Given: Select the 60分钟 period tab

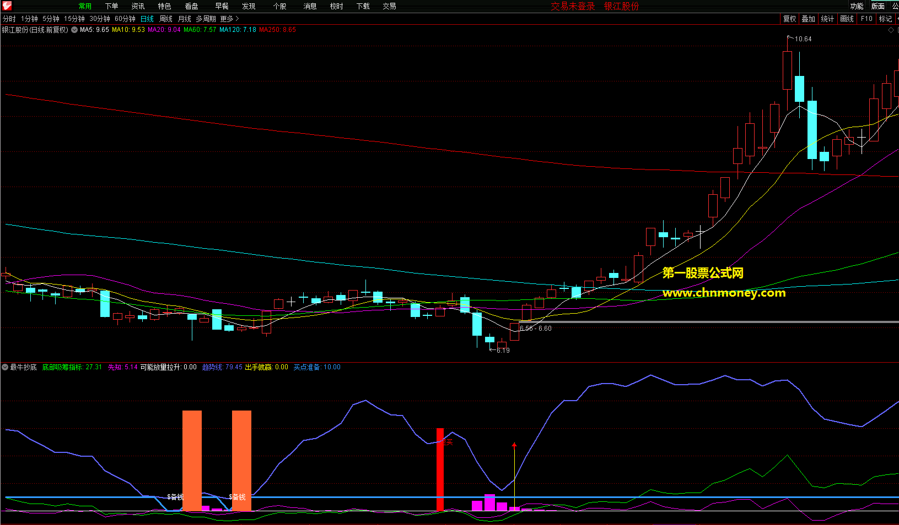Looking at the screenshot, I should point(125,19).
